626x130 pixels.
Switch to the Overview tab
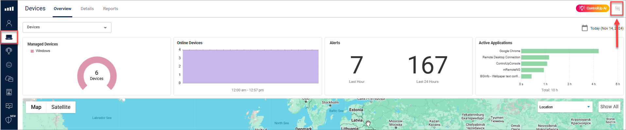coord(62,9)
